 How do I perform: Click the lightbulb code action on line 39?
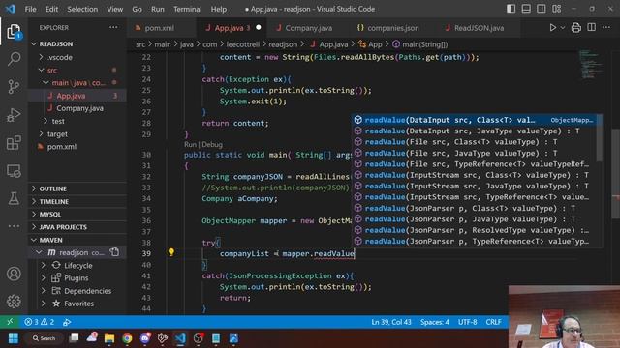point(170,251)
